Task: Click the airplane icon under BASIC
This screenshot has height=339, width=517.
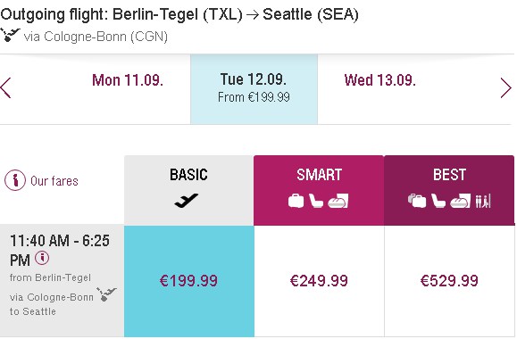Action: click(187, 201)
